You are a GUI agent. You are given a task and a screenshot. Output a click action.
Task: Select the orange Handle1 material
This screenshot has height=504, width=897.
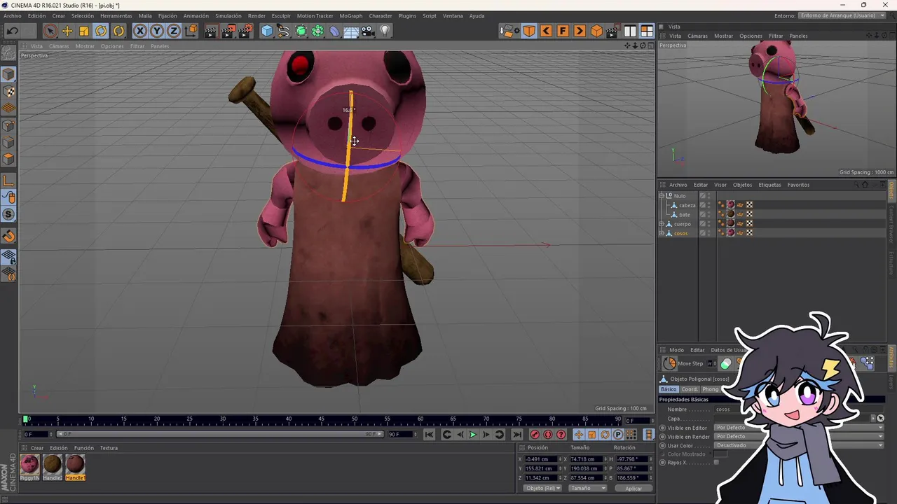point(75,467)
